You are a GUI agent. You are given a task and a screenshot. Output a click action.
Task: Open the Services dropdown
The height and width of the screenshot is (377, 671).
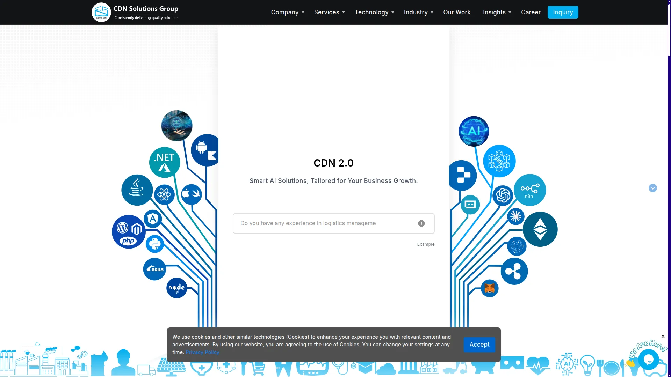(x=330, y=12)
